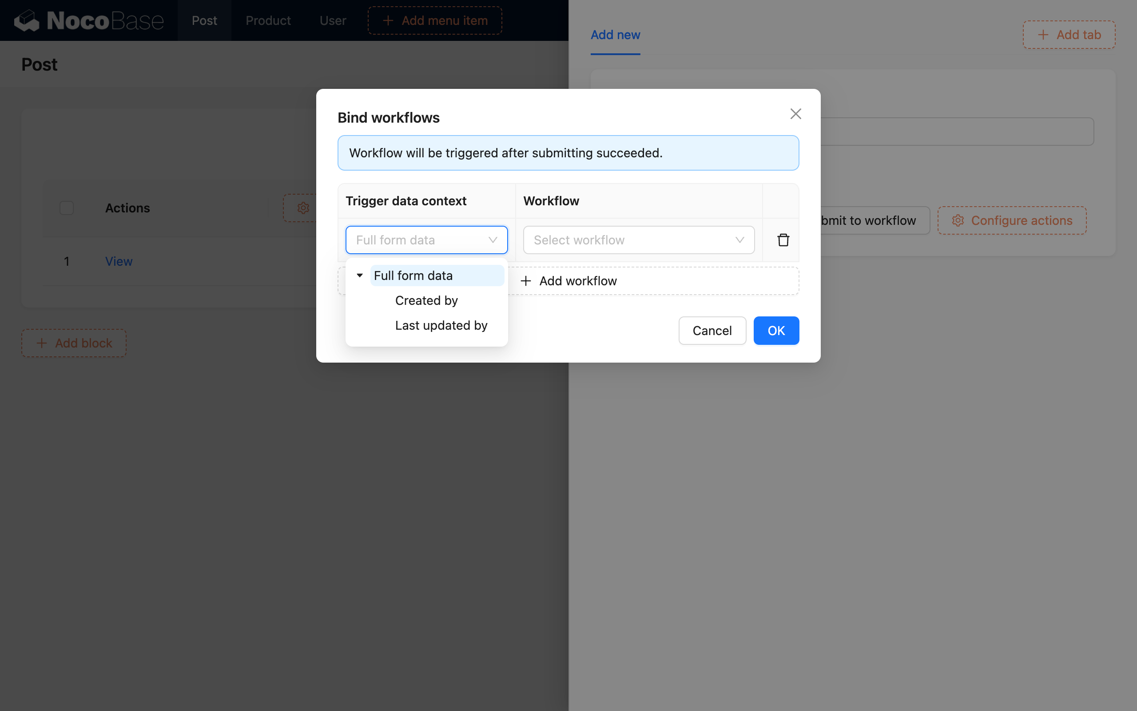Screen dimensions: 1137x711
Task: Click the plus icon on Add menu item
Action: pos(388,20)
